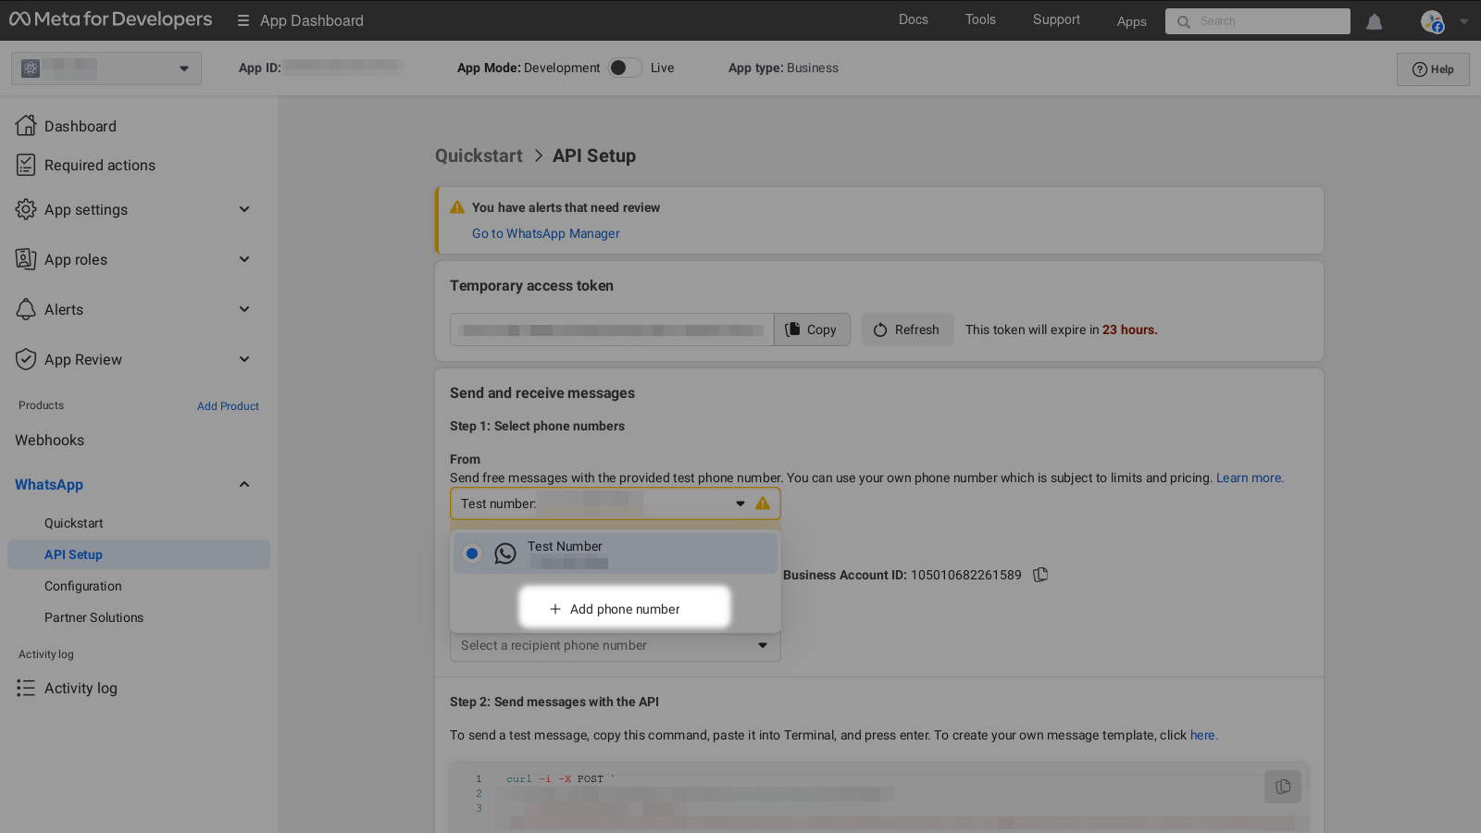The image size is (1481, 833).
Task: Open the Tools menu
Action: click(980, 19)
